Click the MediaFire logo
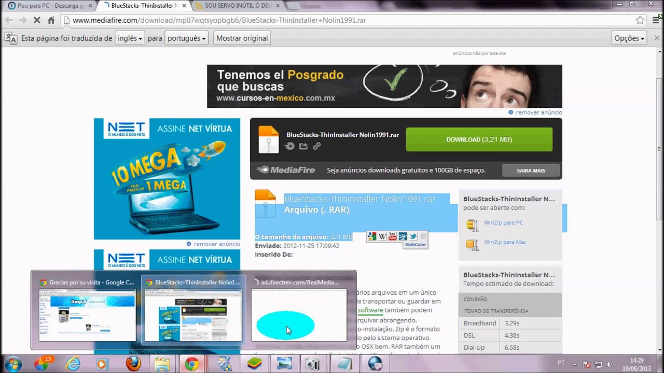The height and width of the screenshot is (373, 664). (x=285, y=170)
